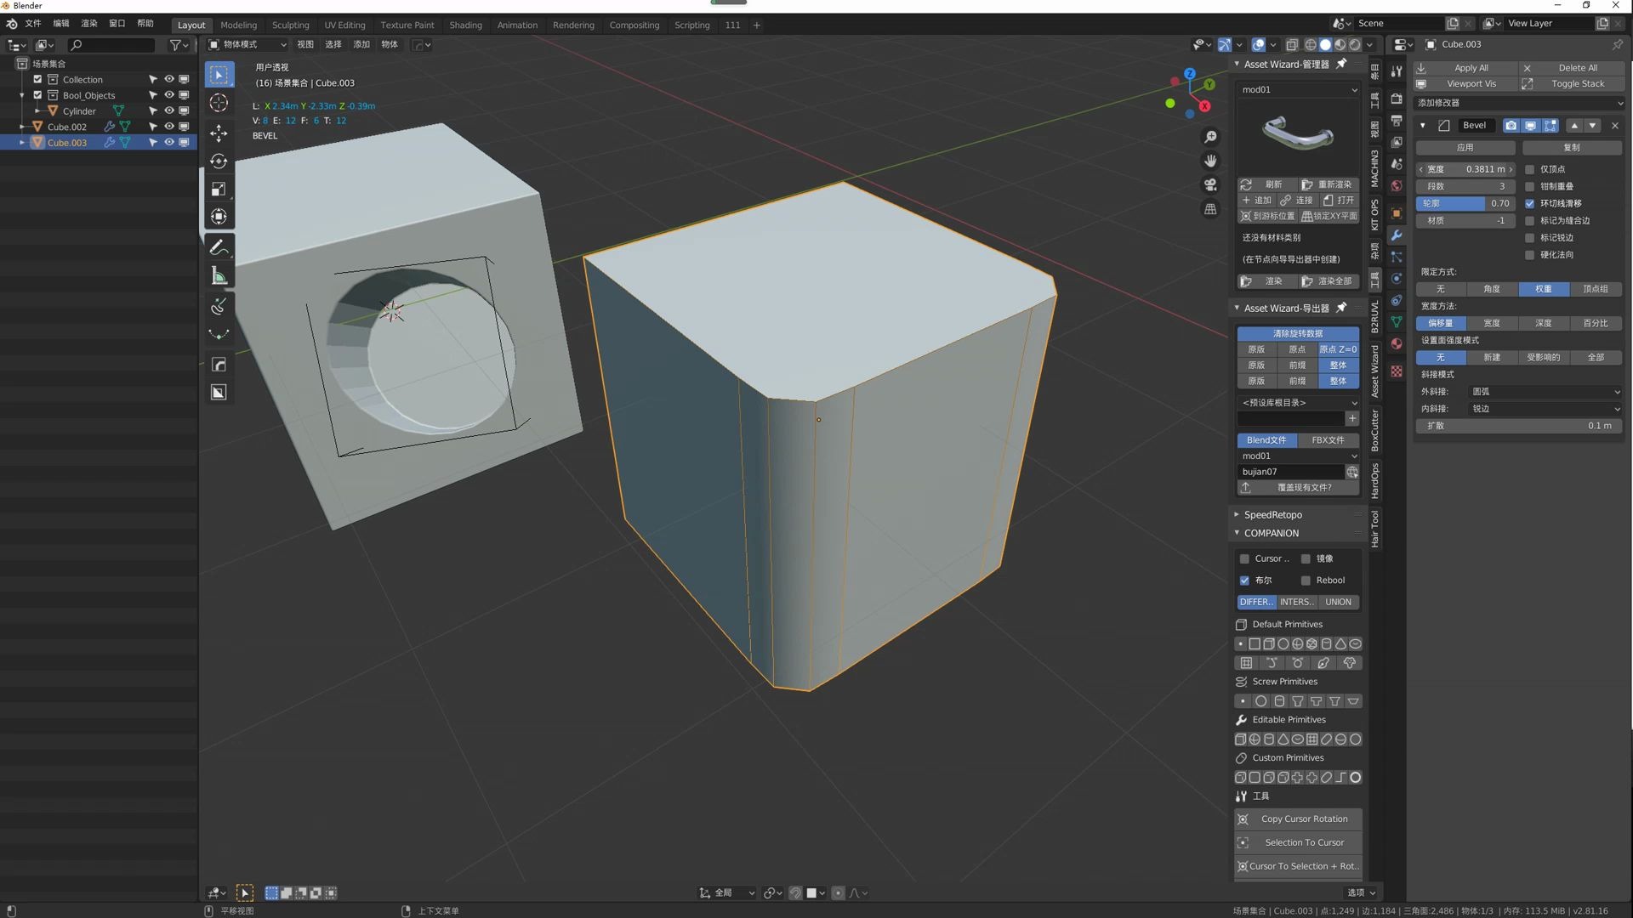
Task: Click the zoom view magnifier gizmo
Action: (1210, 137)
